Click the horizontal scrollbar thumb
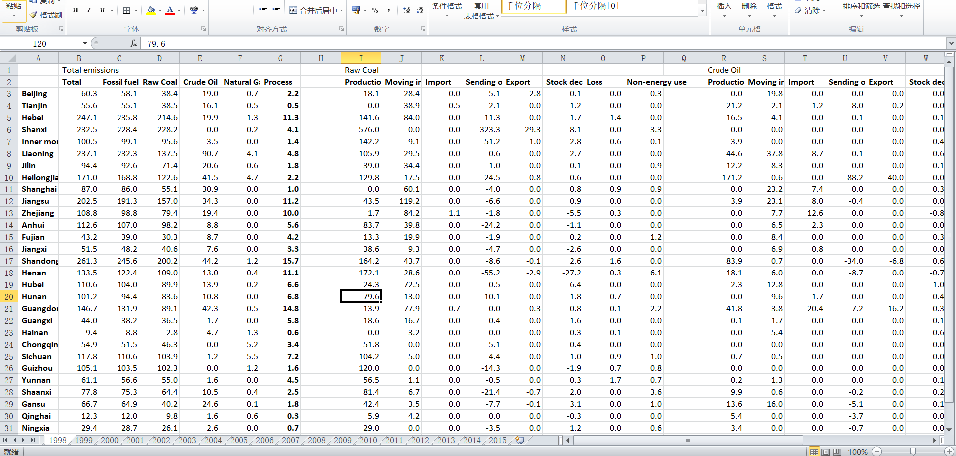 [688, 440]
